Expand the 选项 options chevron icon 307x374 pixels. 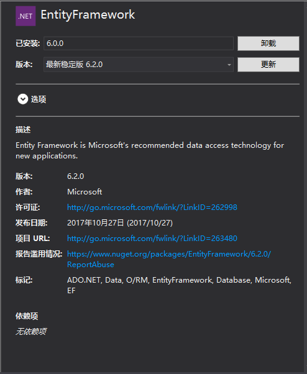point(22,99)
